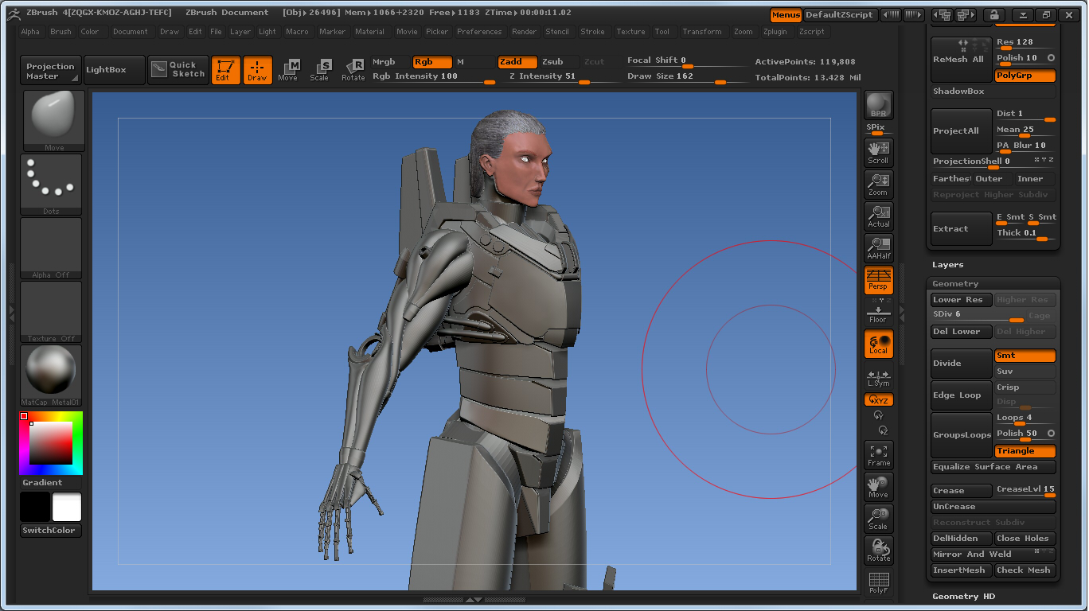This screenshot has width=1089, height=611.
Task: Select the Scroll canvas icon
Action: pyautogui.click(x=879, y=153)
